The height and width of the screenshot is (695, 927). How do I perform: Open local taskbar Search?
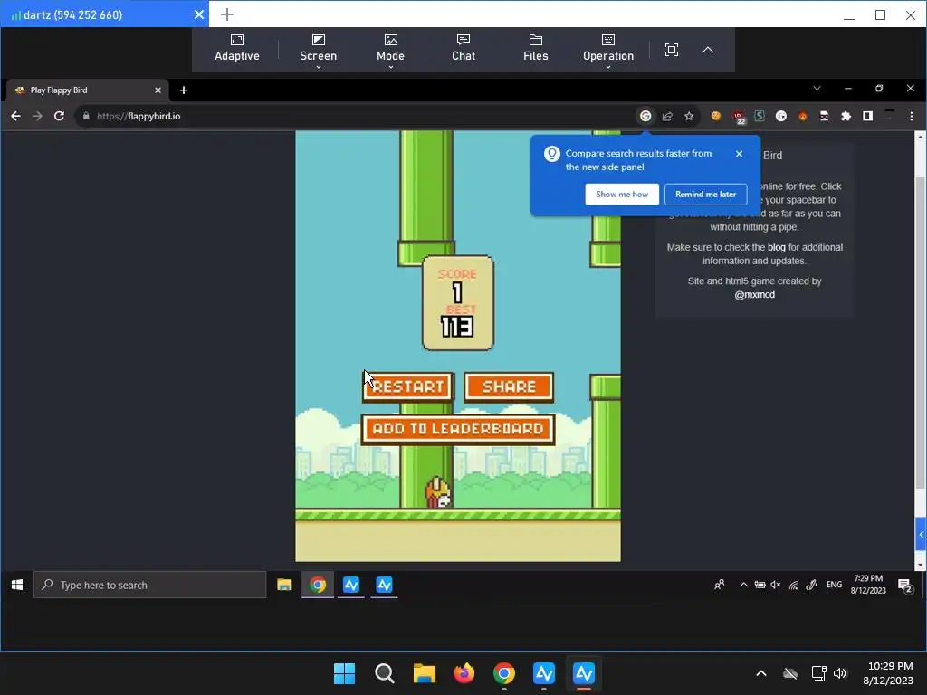[x=384, y=673]
